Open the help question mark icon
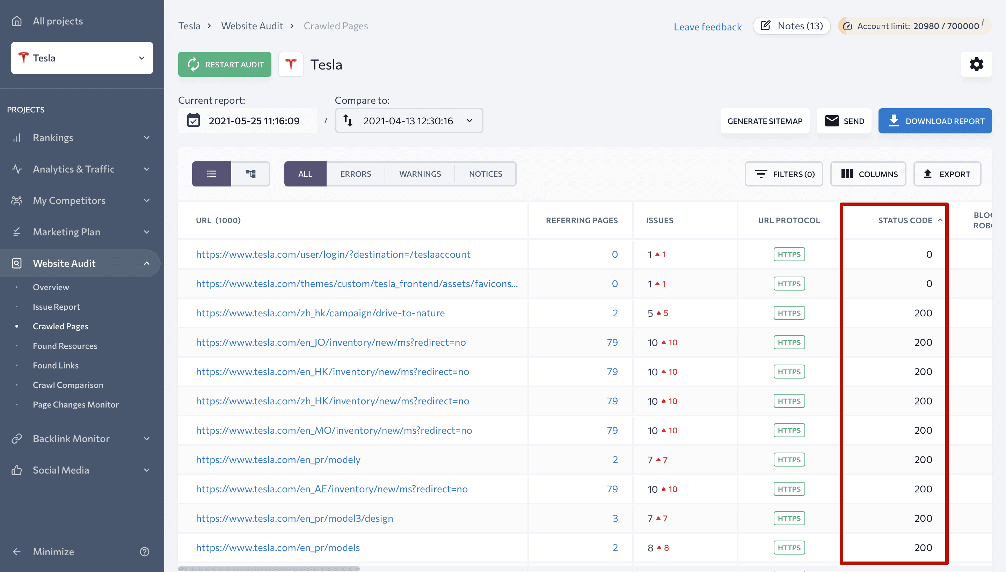Viewport: 1006px width, 572px height. (x=145, y=552)
